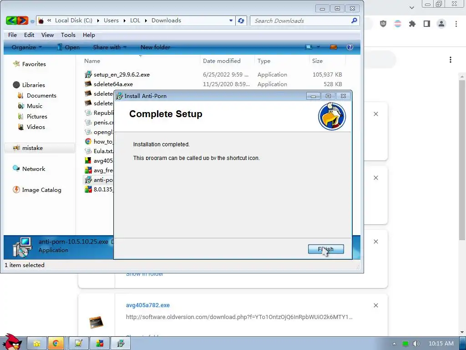Open the Edit menu

pos(29,35)
